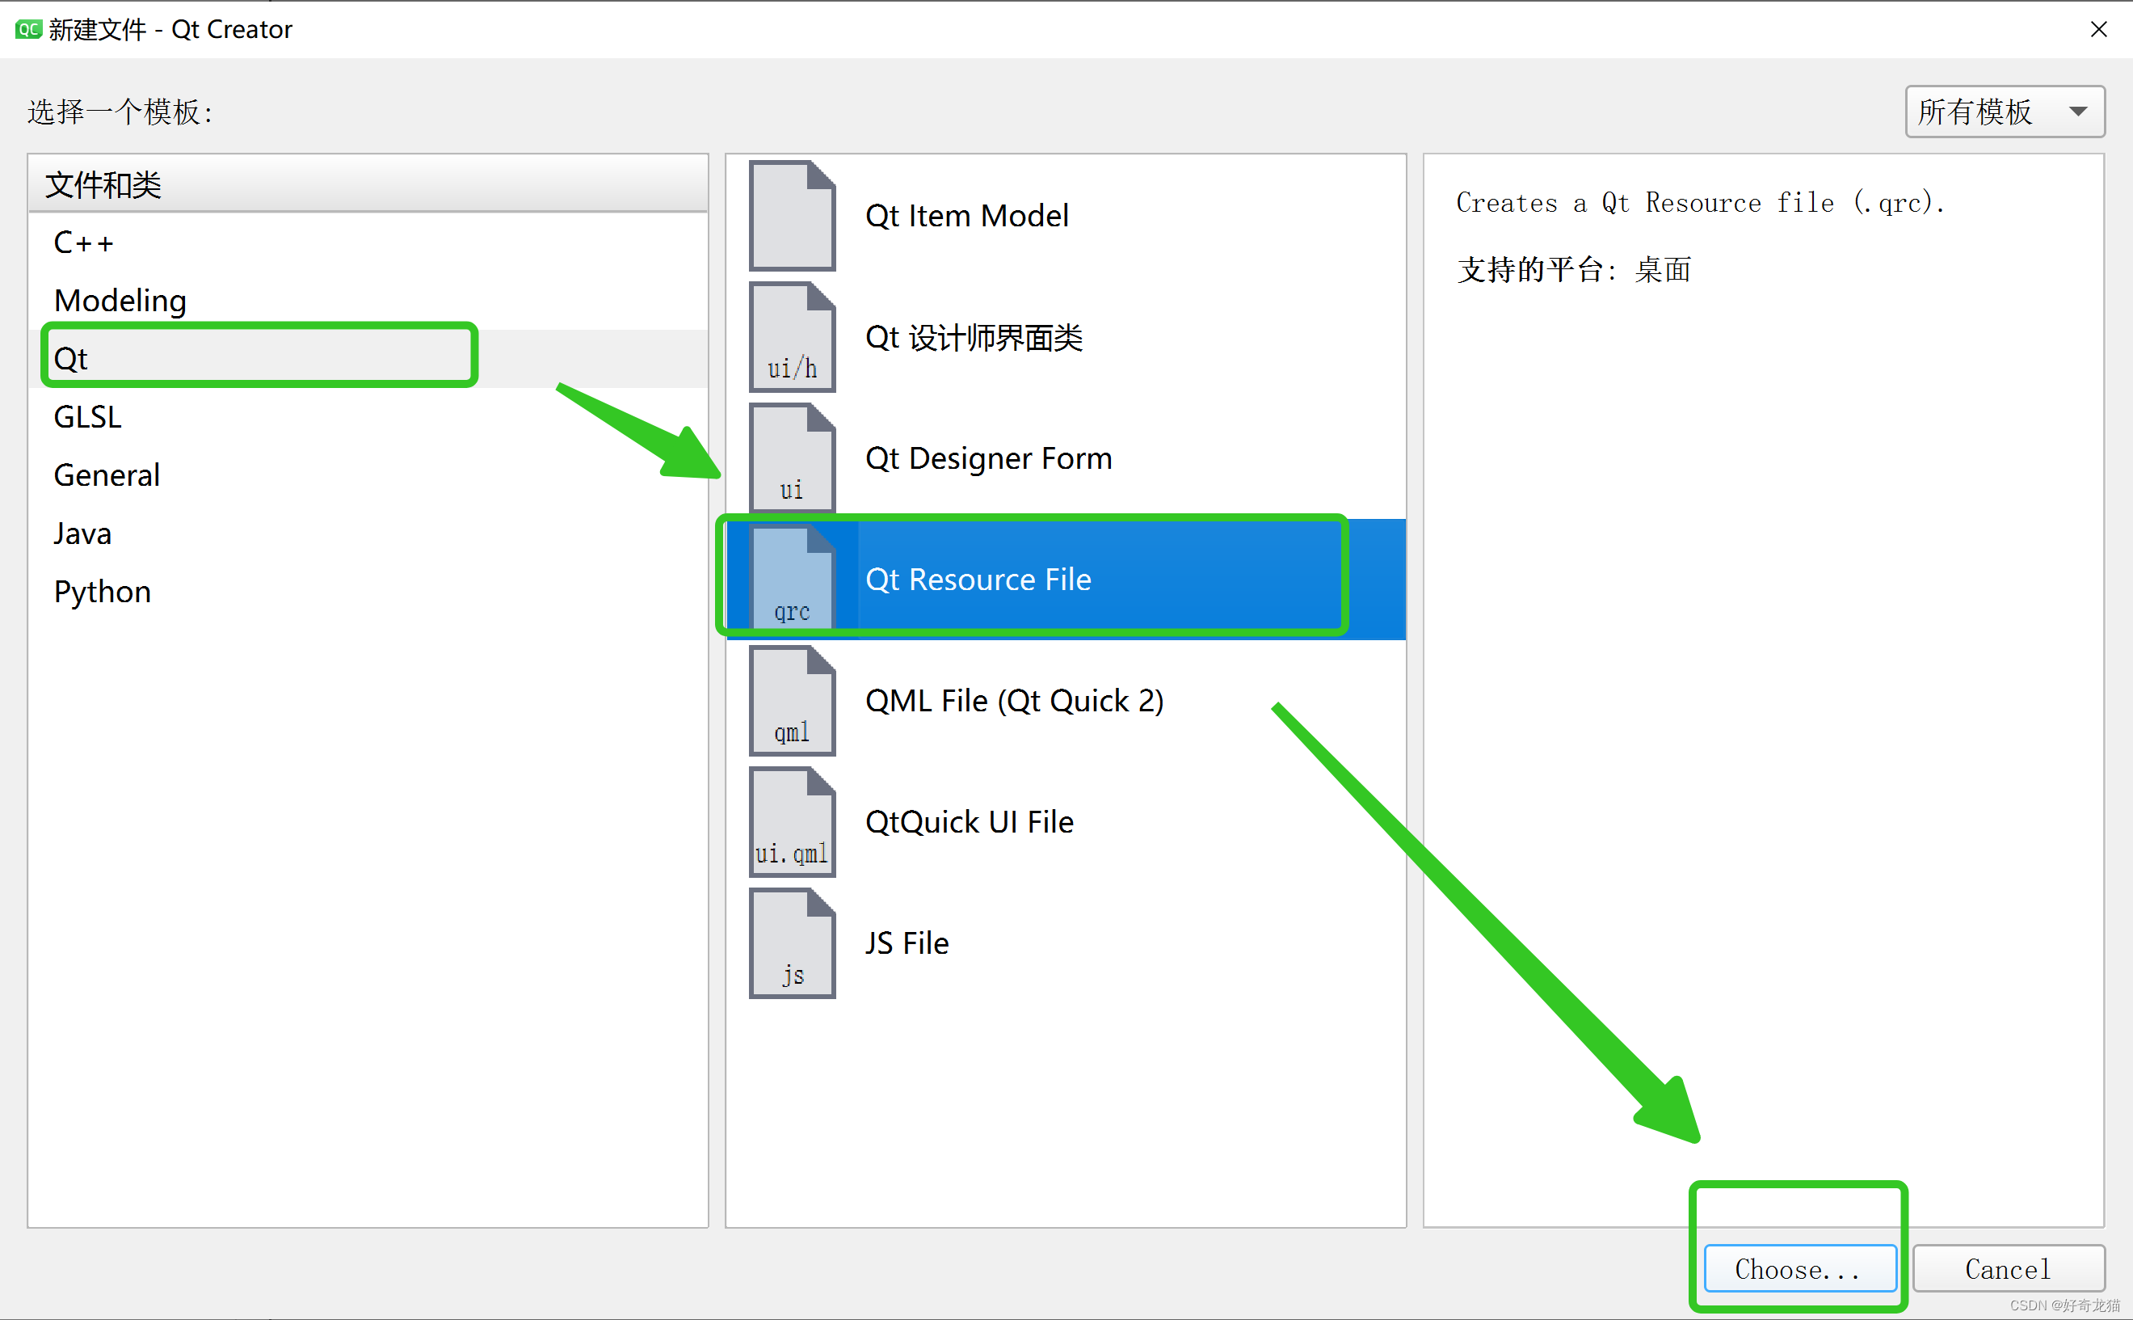Select the Modeling category
This screenshot has width=2133, height=1320.
[x=120, y=301]
